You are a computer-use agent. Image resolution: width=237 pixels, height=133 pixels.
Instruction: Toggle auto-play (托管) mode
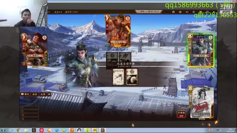click(43, 94)
